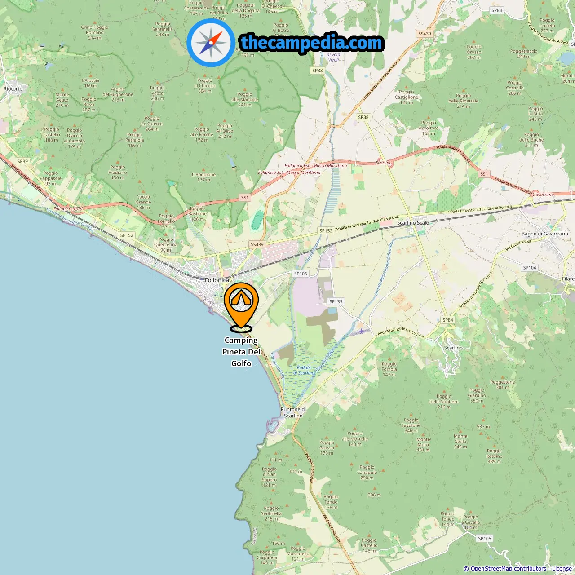Select the Camping Pineta Del Golfo label
The image size is (575, 575).
(x=241, y=352)
